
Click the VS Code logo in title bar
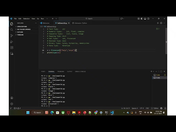pyautogui.click(x=11, y=19)
